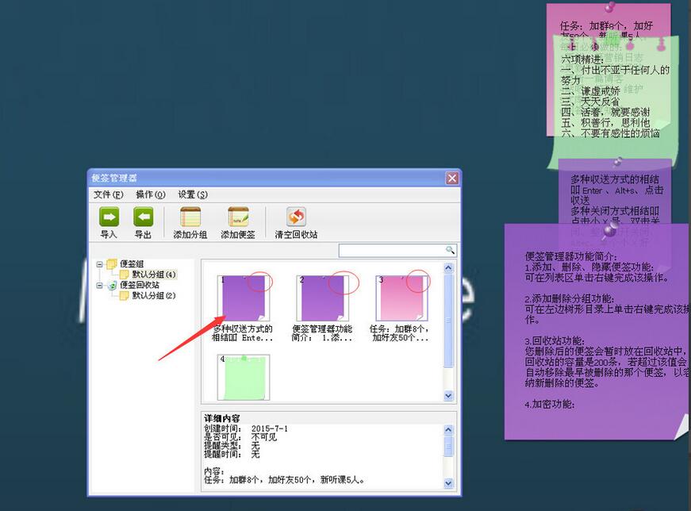Viewport: 691px width, 511px height.
Task: Open the 操作(O) menu
Action: pos(150,194)
